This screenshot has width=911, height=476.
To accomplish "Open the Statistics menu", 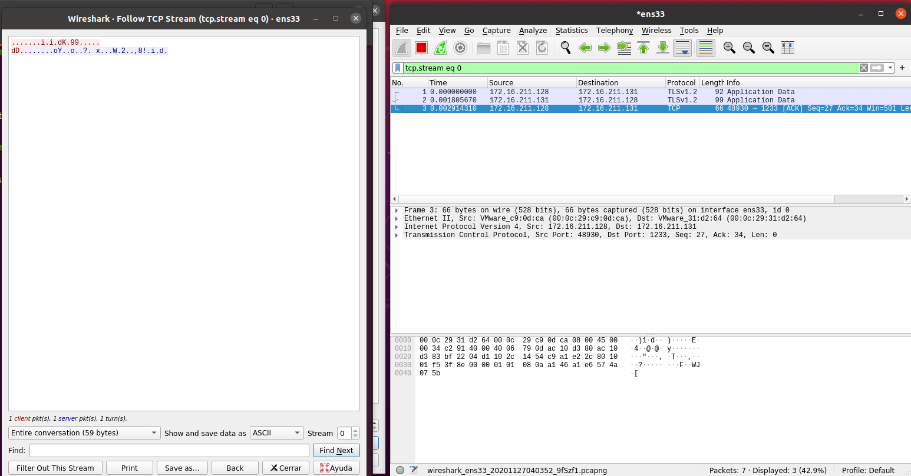I will pos(571,31).
